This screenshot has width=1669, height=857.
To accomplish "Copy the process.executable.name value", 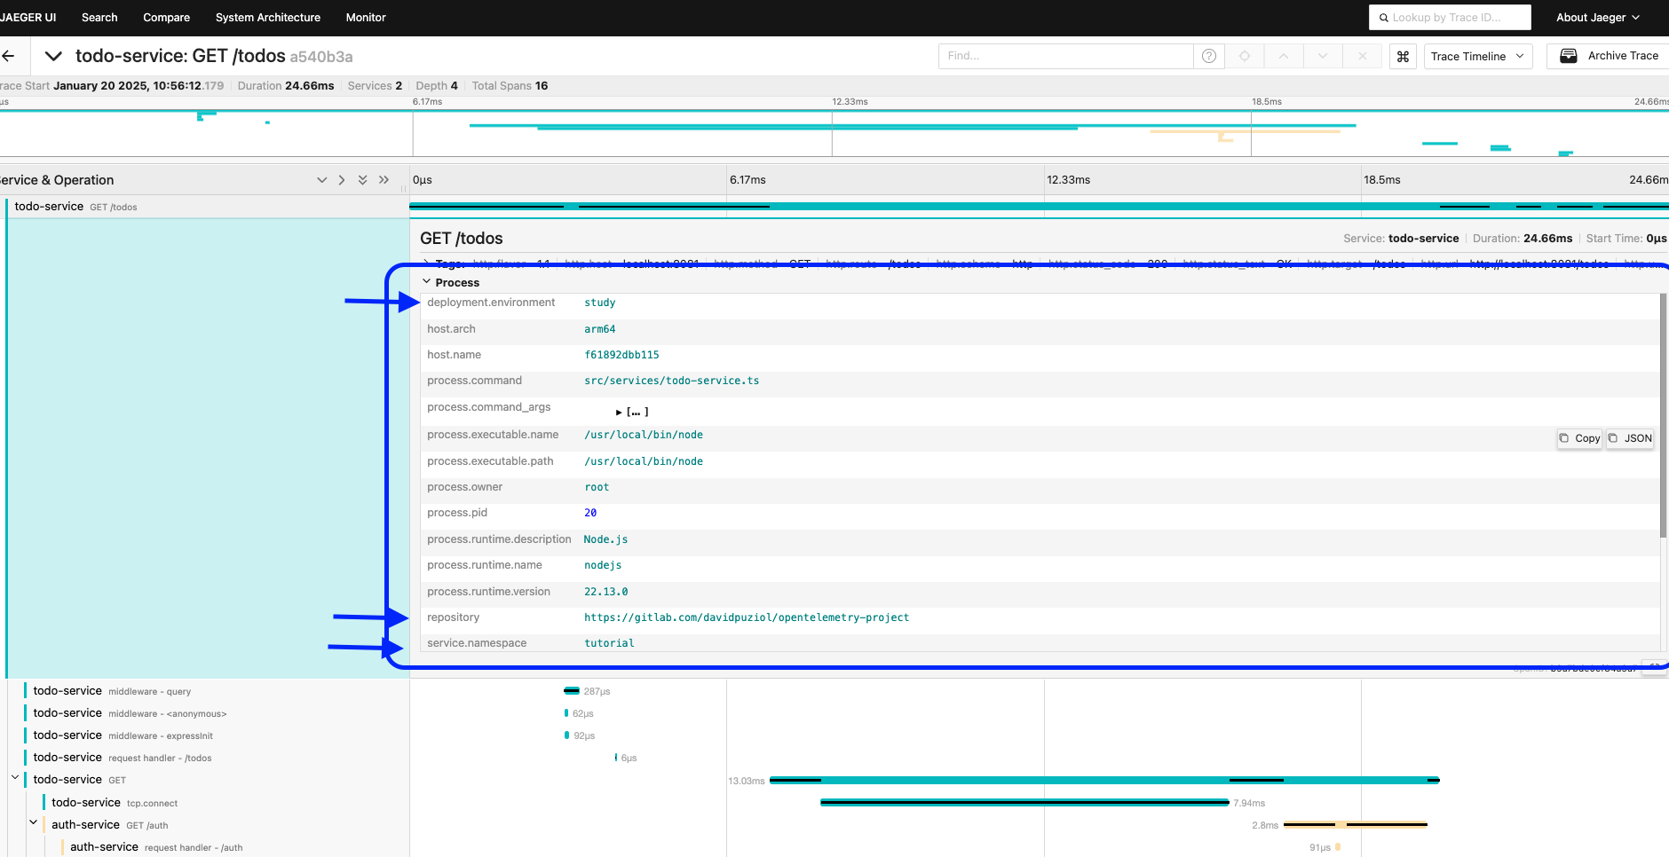I will (x=1579, y=438).
